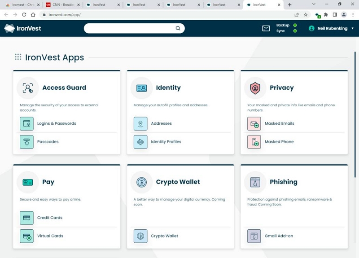The width and height of the screenshot is (359, 258).
Task: Click the Crypto Wallet bitcoin icon
Action: tap(140, 236)
